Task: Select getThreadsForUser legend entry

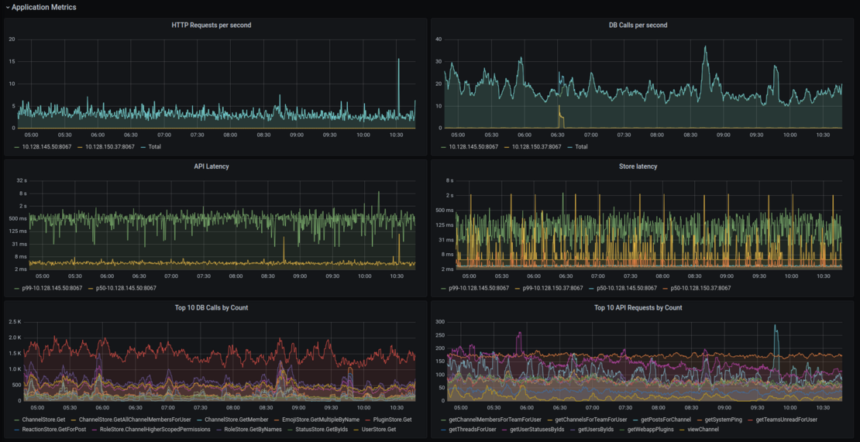Action: pos(473,430)
